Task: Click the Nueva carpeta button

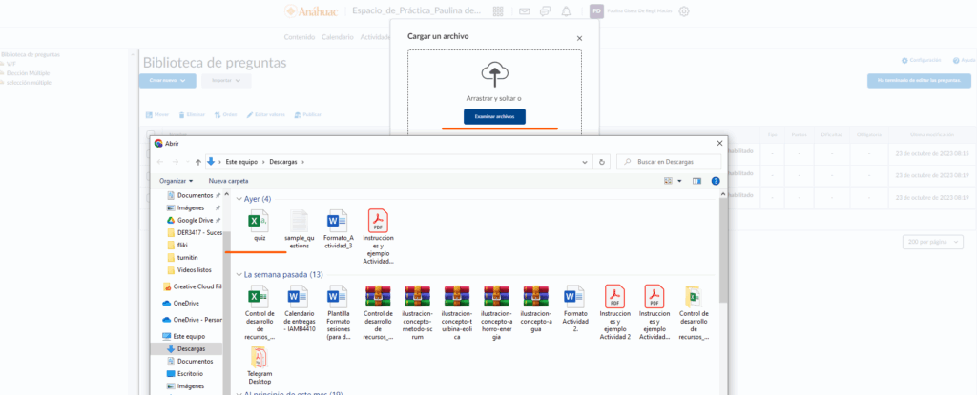Action: point(228,180)
